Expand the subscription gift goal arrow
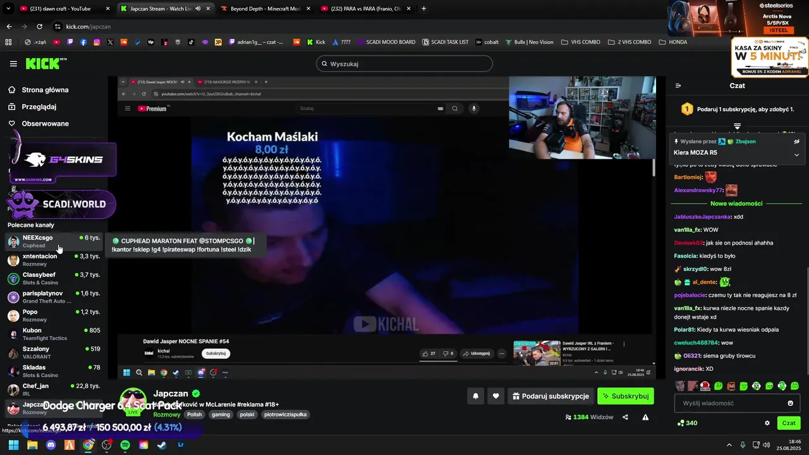The width and height of the screenshot is (809, 455). 737,126
